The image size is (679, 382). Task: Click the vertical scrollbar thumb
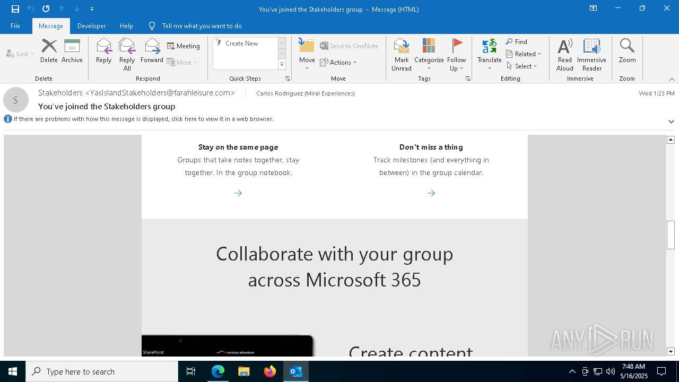[671, 235]
